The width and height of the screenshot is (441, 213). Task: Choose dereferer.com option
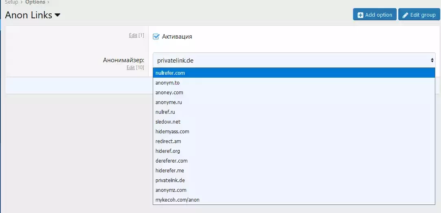coord(294,161)
